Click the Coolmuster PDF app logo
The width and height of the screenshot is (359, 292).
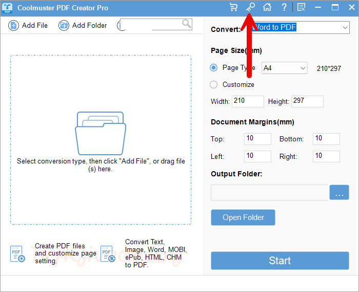point(7,8)
